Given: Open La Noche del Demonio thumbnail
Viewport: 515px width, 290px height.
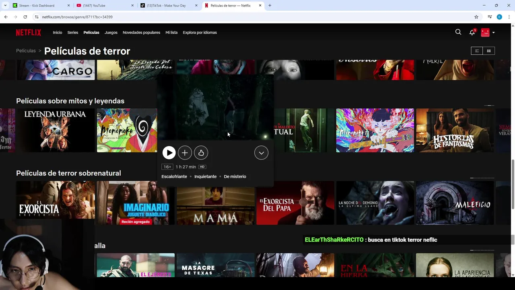Looking at the screenshot, I should coord(375,203).
